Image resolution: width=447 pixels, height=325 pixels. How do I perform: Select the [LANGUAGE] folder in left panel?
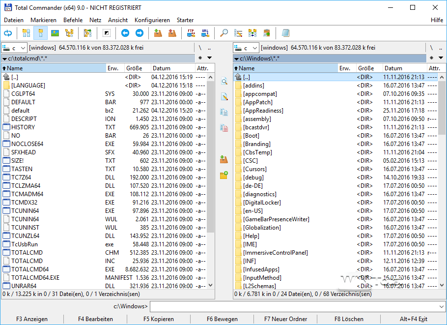tap(104, 86)
